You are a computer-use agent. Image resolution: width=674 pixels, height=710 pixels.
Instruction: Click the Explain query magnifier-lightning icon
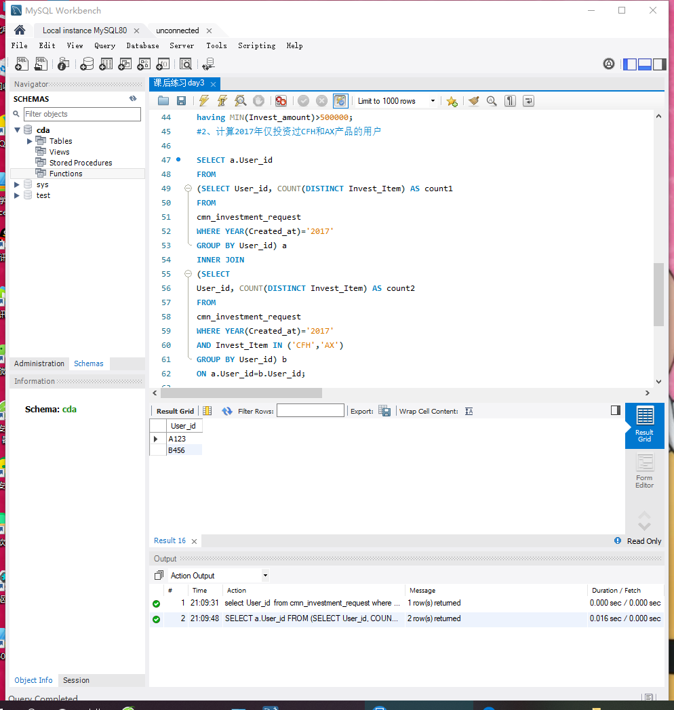[240, 101]
